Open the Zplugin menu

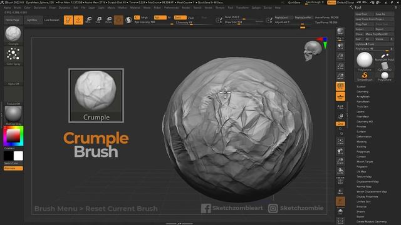(256, 7)
